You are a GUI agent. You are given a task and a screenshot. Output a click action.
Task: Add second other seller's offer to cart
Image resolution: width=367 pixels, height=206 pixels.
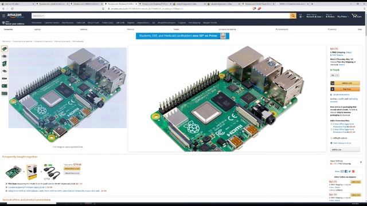(x=356, y=195)
